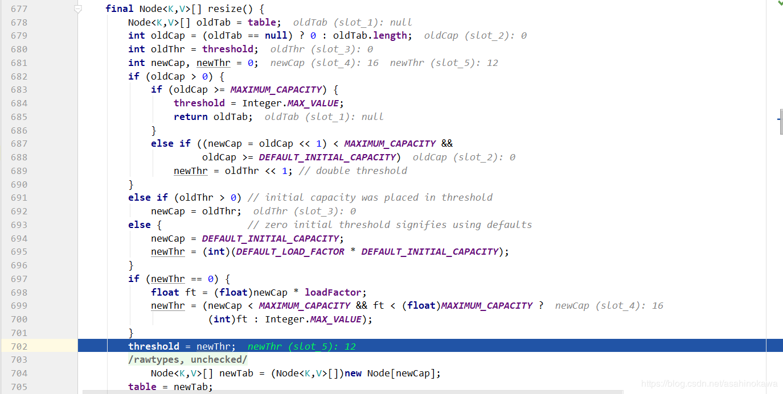The image size is (783, 394).
Task: Click line number 705 in the gutter
Action: pyautogui.click(x=19, y=387)
